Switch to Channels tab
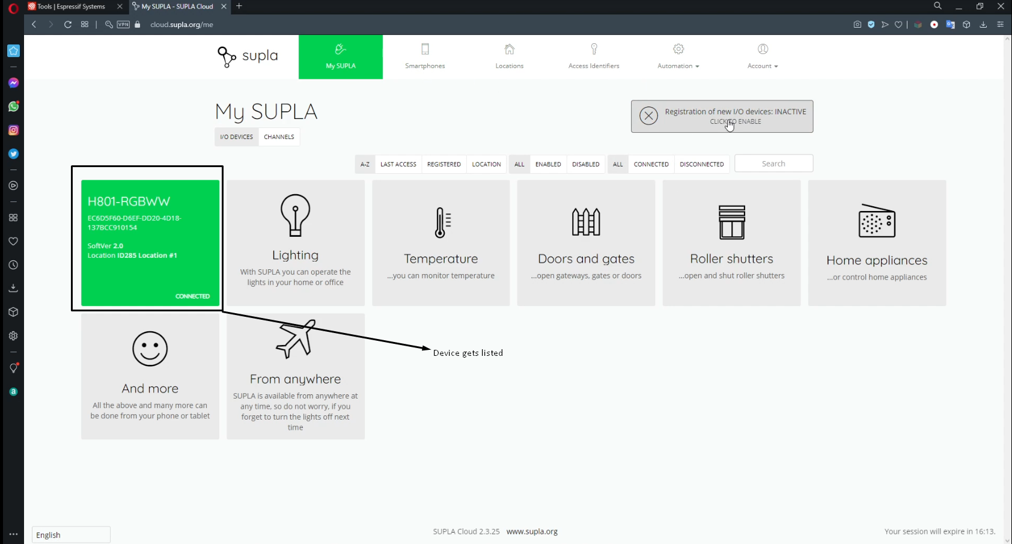Image resolution: width=1012 pixels, height=544 pixels. (x=279, y=137)
